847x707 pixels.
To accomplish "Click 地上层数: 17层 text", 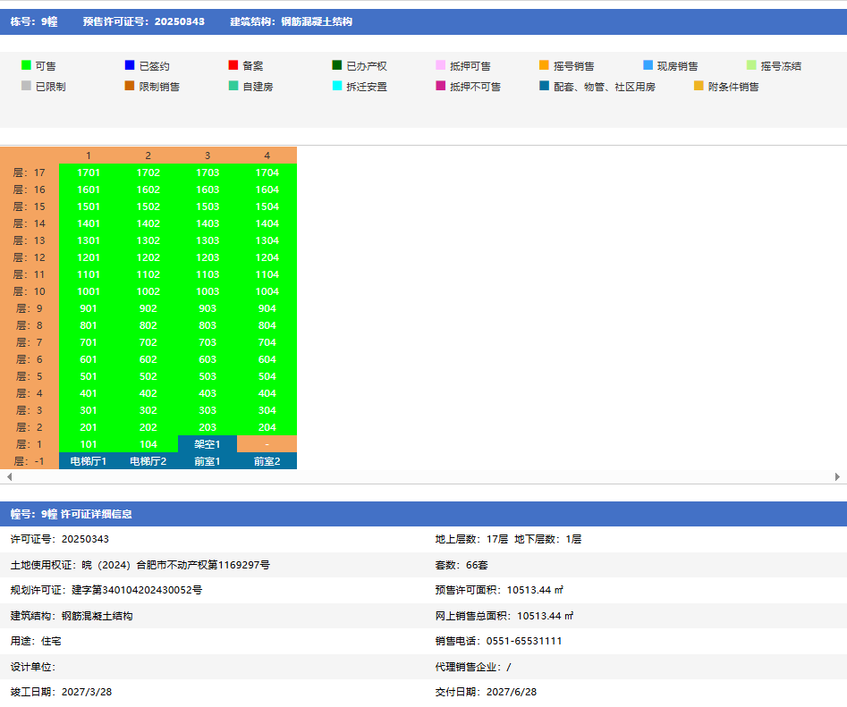I will [471, 539].
